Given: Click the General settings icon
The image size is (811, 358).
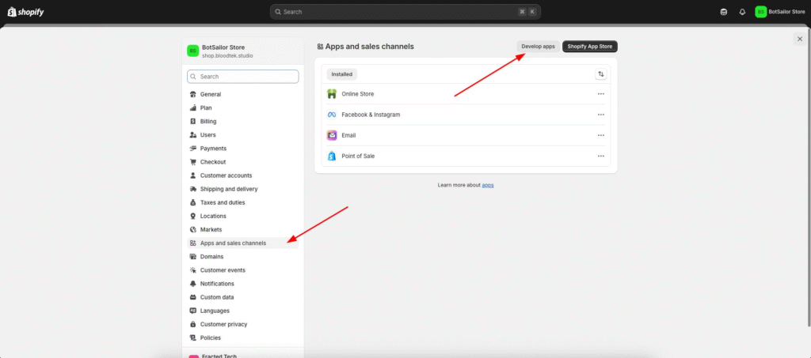Looking at the screenshot, I should click(x=193, y=94).
